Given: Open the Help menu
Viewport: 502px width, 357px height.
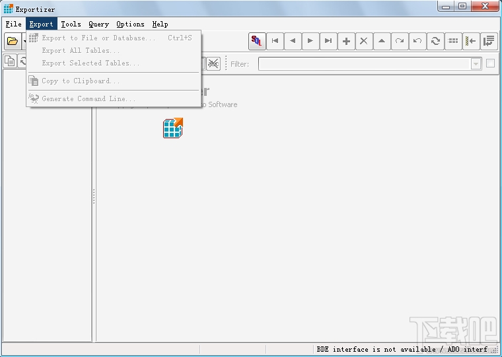Looking at the screenshot, I should (160, 24).
